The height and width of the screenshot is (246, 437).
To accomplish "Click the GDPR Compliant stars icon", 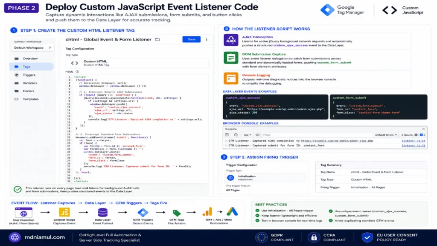I will [x=262, y=237].
